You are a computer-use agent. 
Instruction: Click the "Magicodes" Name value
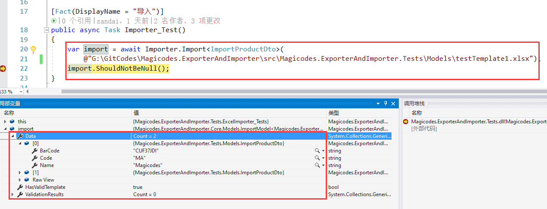(148, 165)
